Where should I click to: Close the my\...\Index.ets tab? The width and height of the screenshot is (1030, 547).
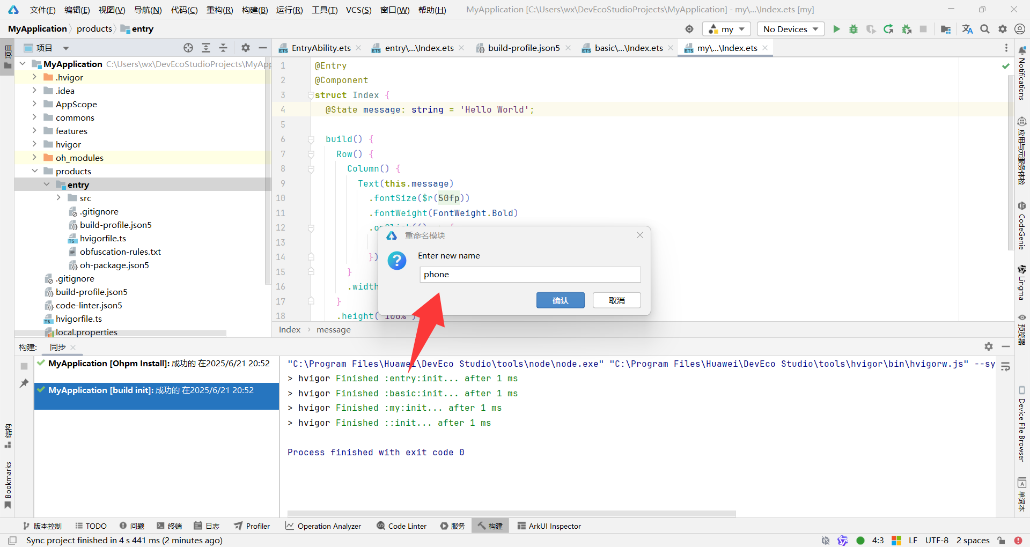(765, 48)
